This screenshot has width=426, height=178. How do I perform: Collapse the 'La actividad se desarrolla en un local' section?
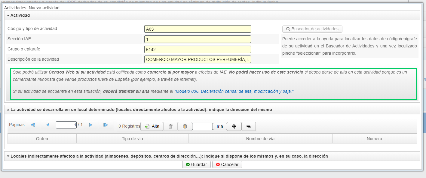click(8, 110)
